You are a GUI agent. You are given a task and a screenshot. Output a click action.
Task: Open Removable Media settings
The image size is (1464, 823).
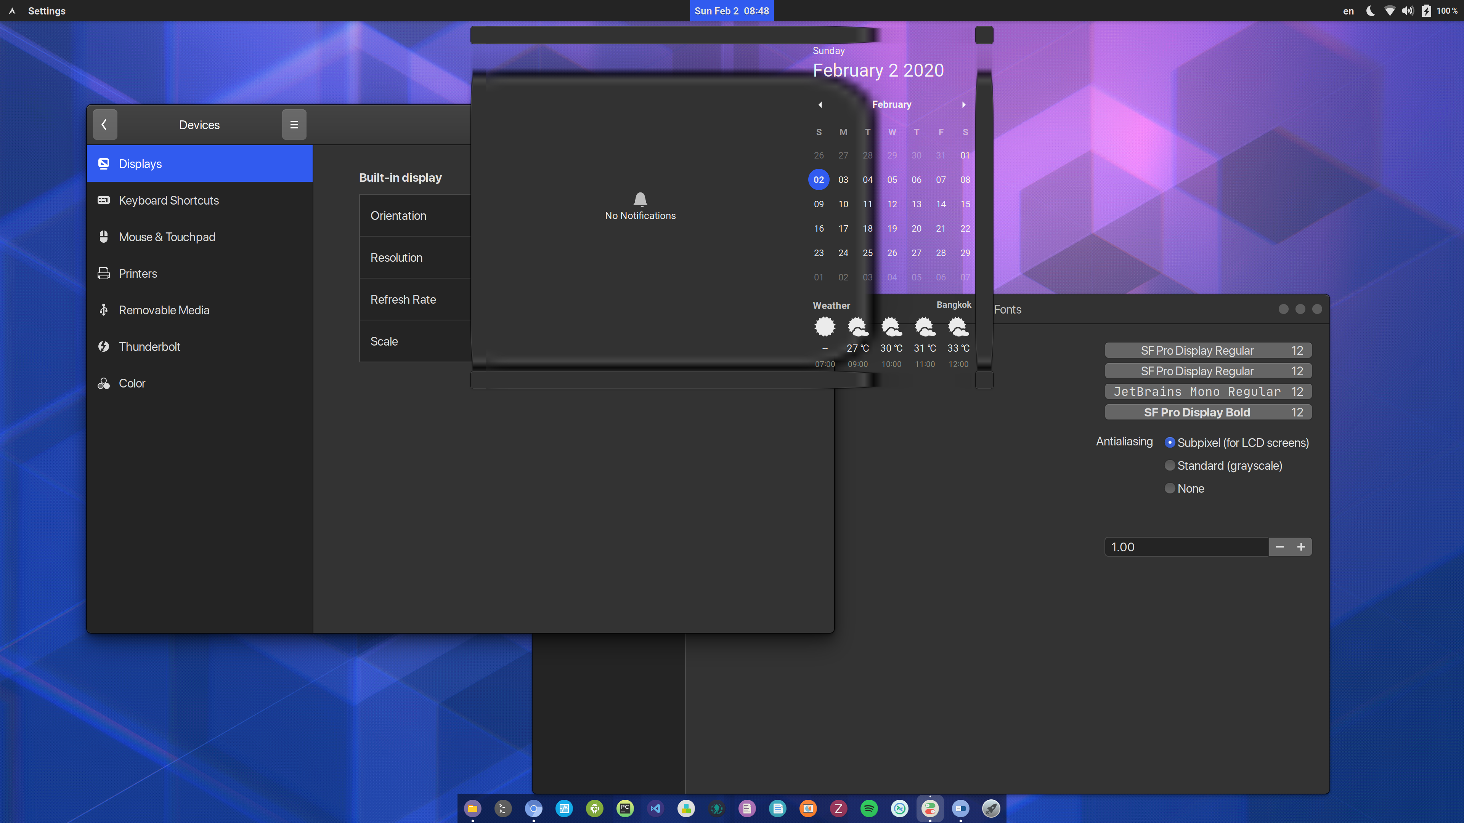pyautogui.click(x=199, y=310)
